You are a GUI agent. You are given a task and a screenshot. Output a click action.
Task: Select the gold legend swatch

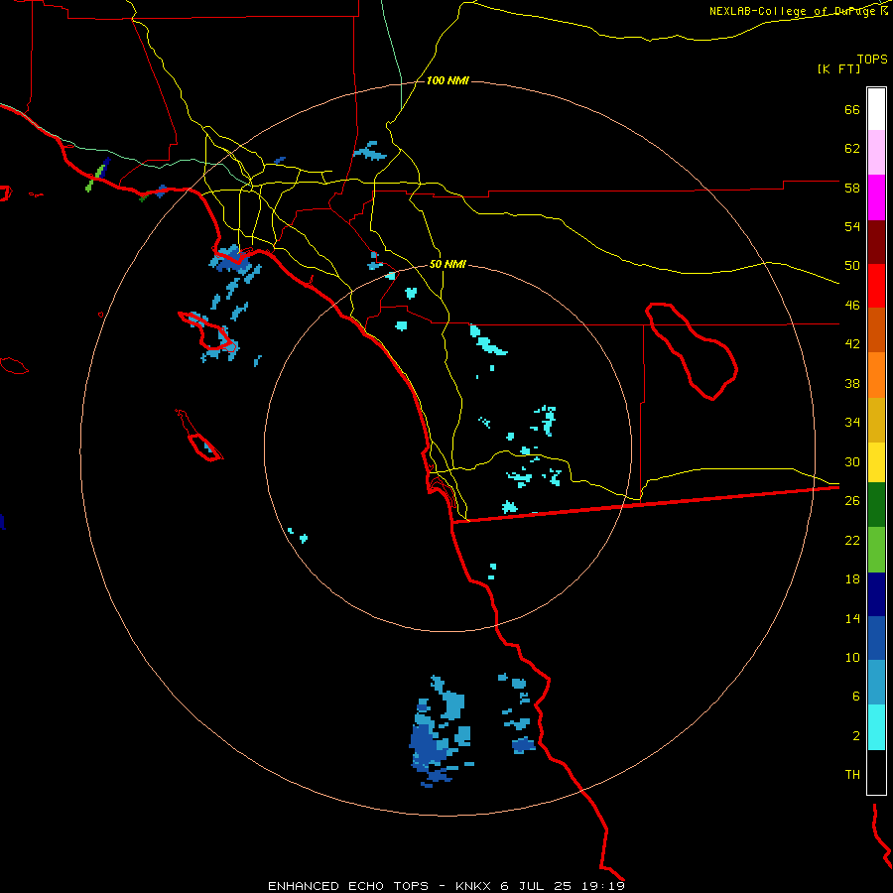click(876, 420)
